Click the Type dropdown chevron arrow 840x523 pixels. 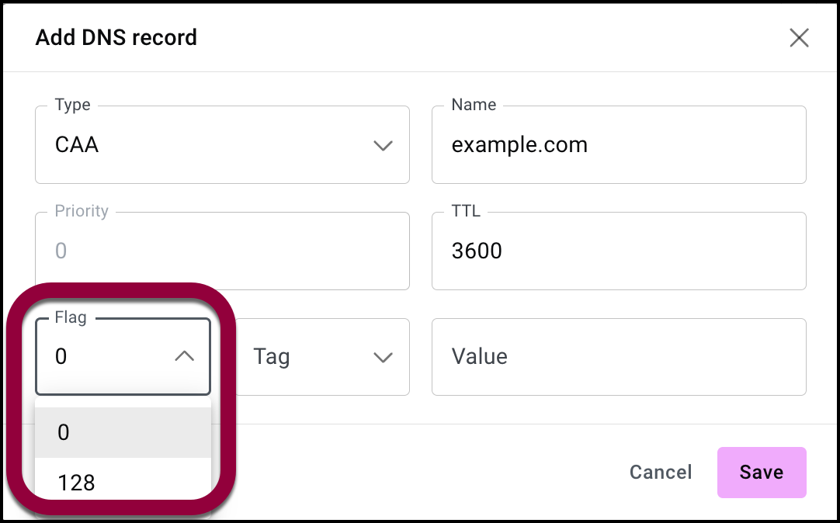click(x=383, y=146)
